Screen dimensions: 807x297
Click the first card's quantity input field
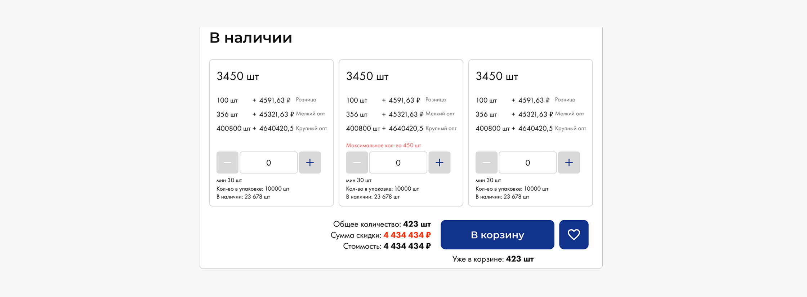click(x=268, y=163)
